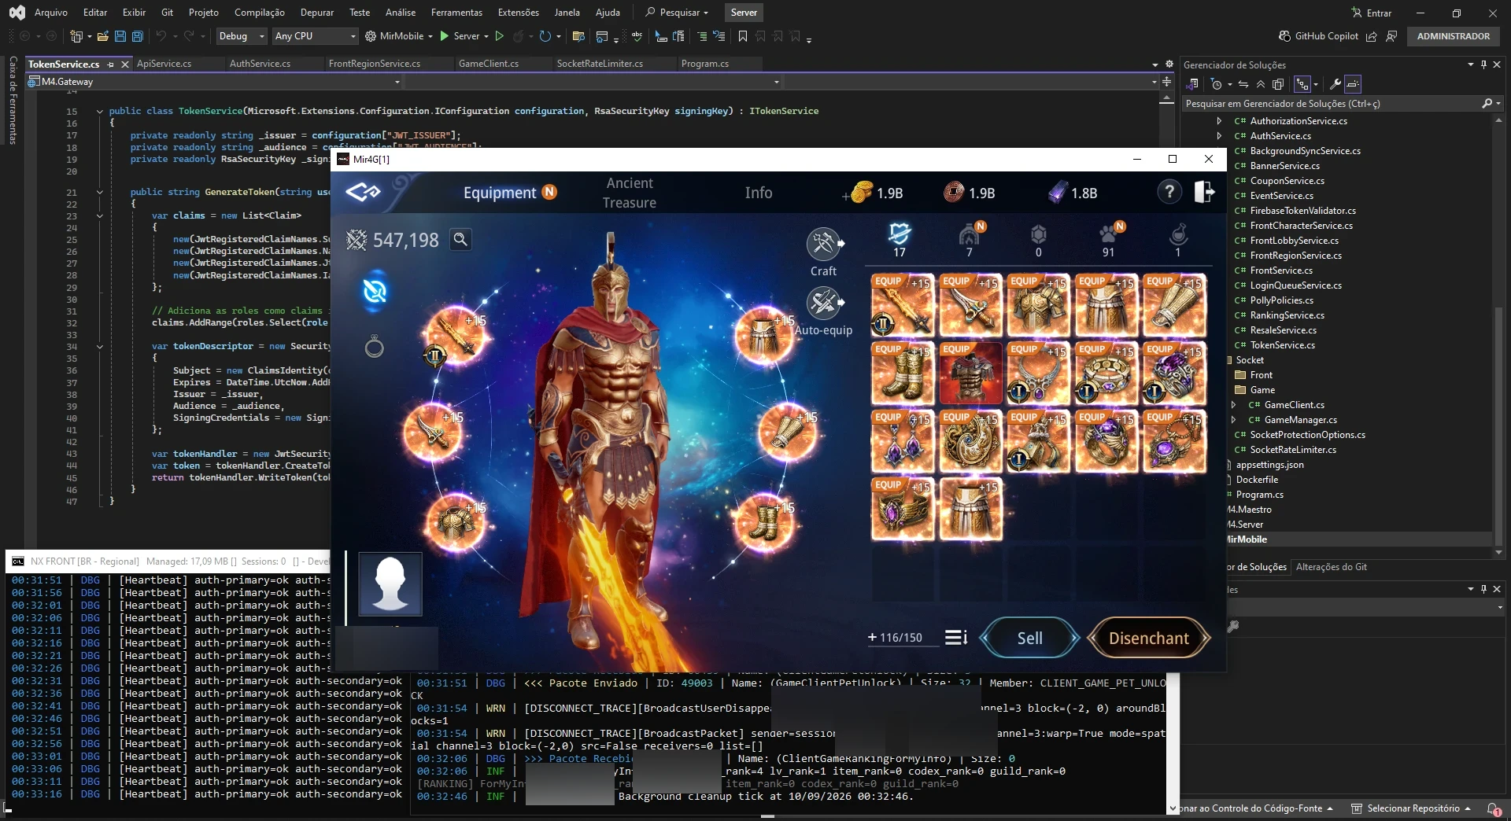Click the magnifier next to combat power 547,198

point(460,240)
